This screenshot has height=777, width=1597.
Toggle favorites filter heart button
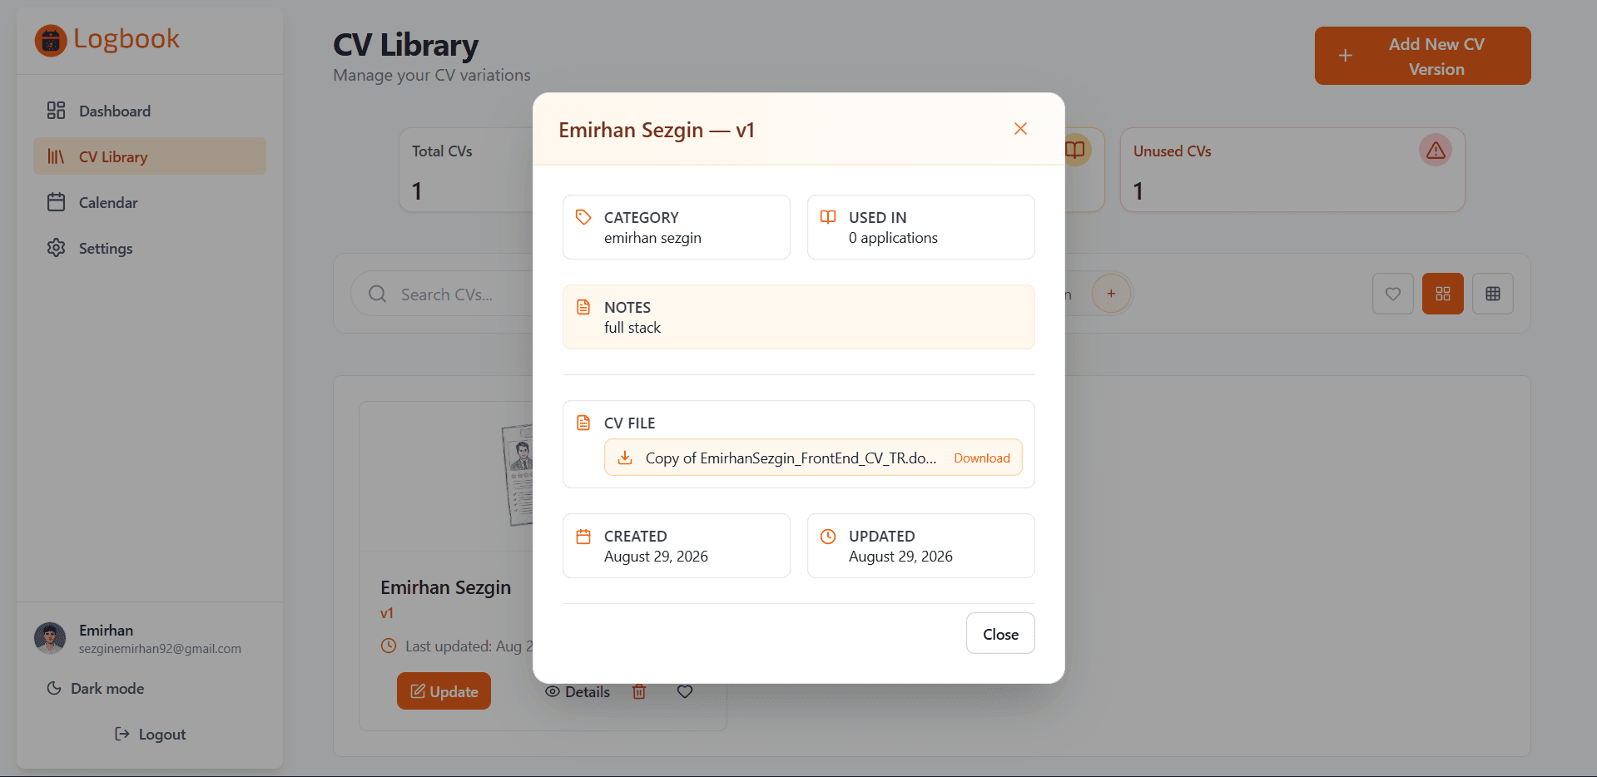tap(1392, 294)
